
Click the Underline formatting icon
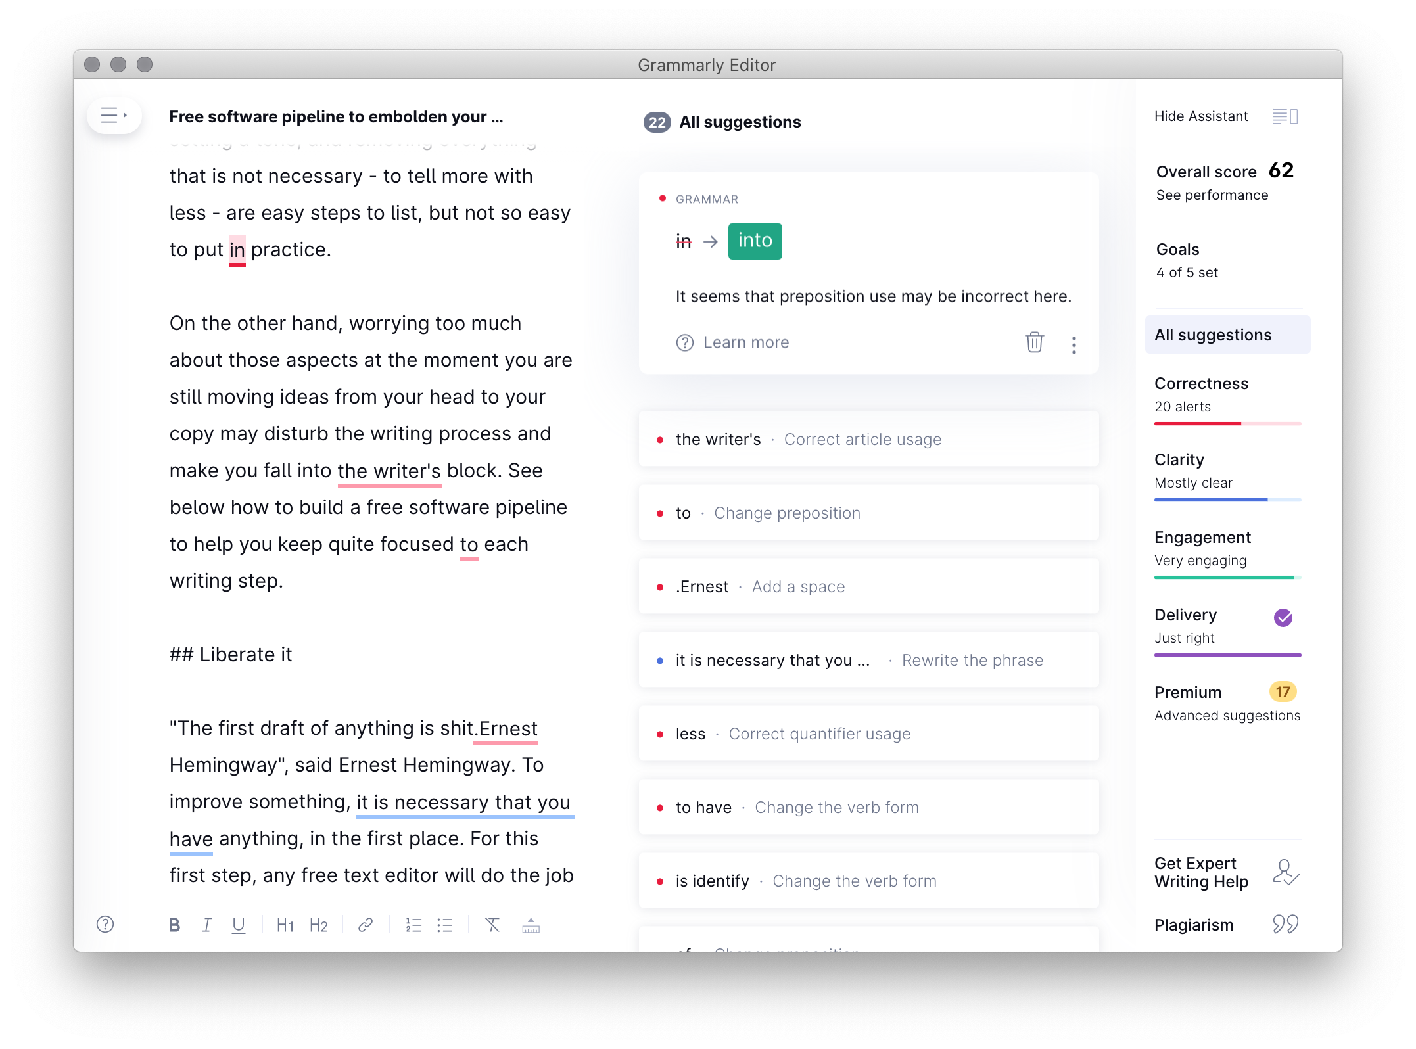pos(238,925)
